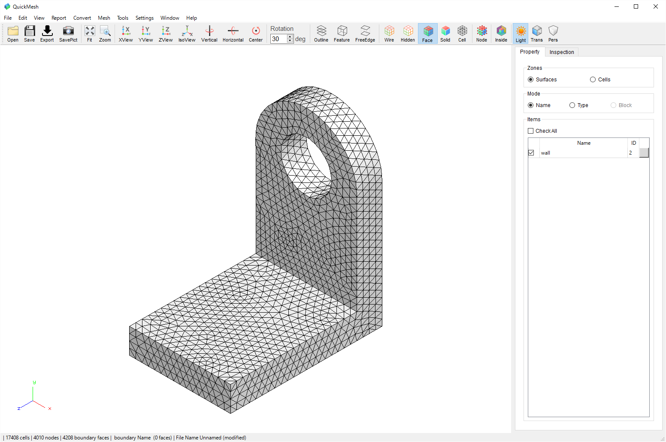Image resolution: width=666 pixels, height=442 pixels.
Task: Toggle the Light sun icon
Action: coord(521,33)
